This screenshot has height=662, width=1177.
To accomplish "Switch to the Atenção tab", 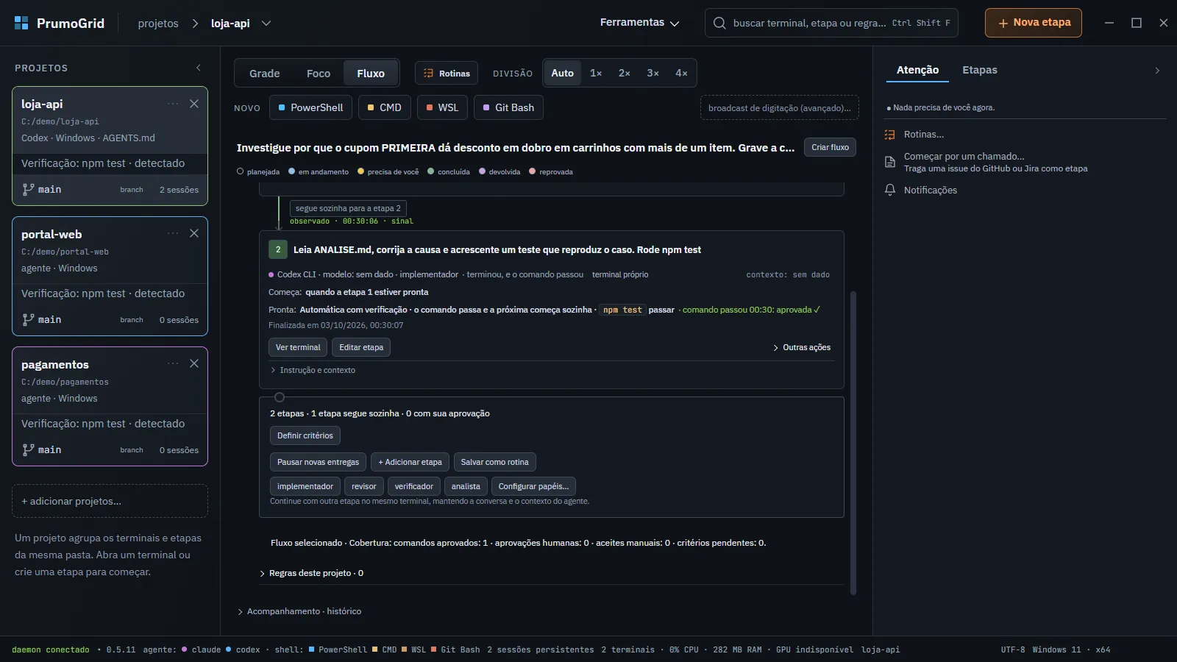I will [917, 71].
